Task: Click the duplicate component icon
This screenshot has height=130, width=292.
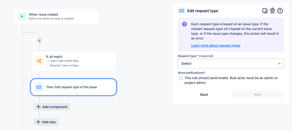Action: click(x=265, y=11)
